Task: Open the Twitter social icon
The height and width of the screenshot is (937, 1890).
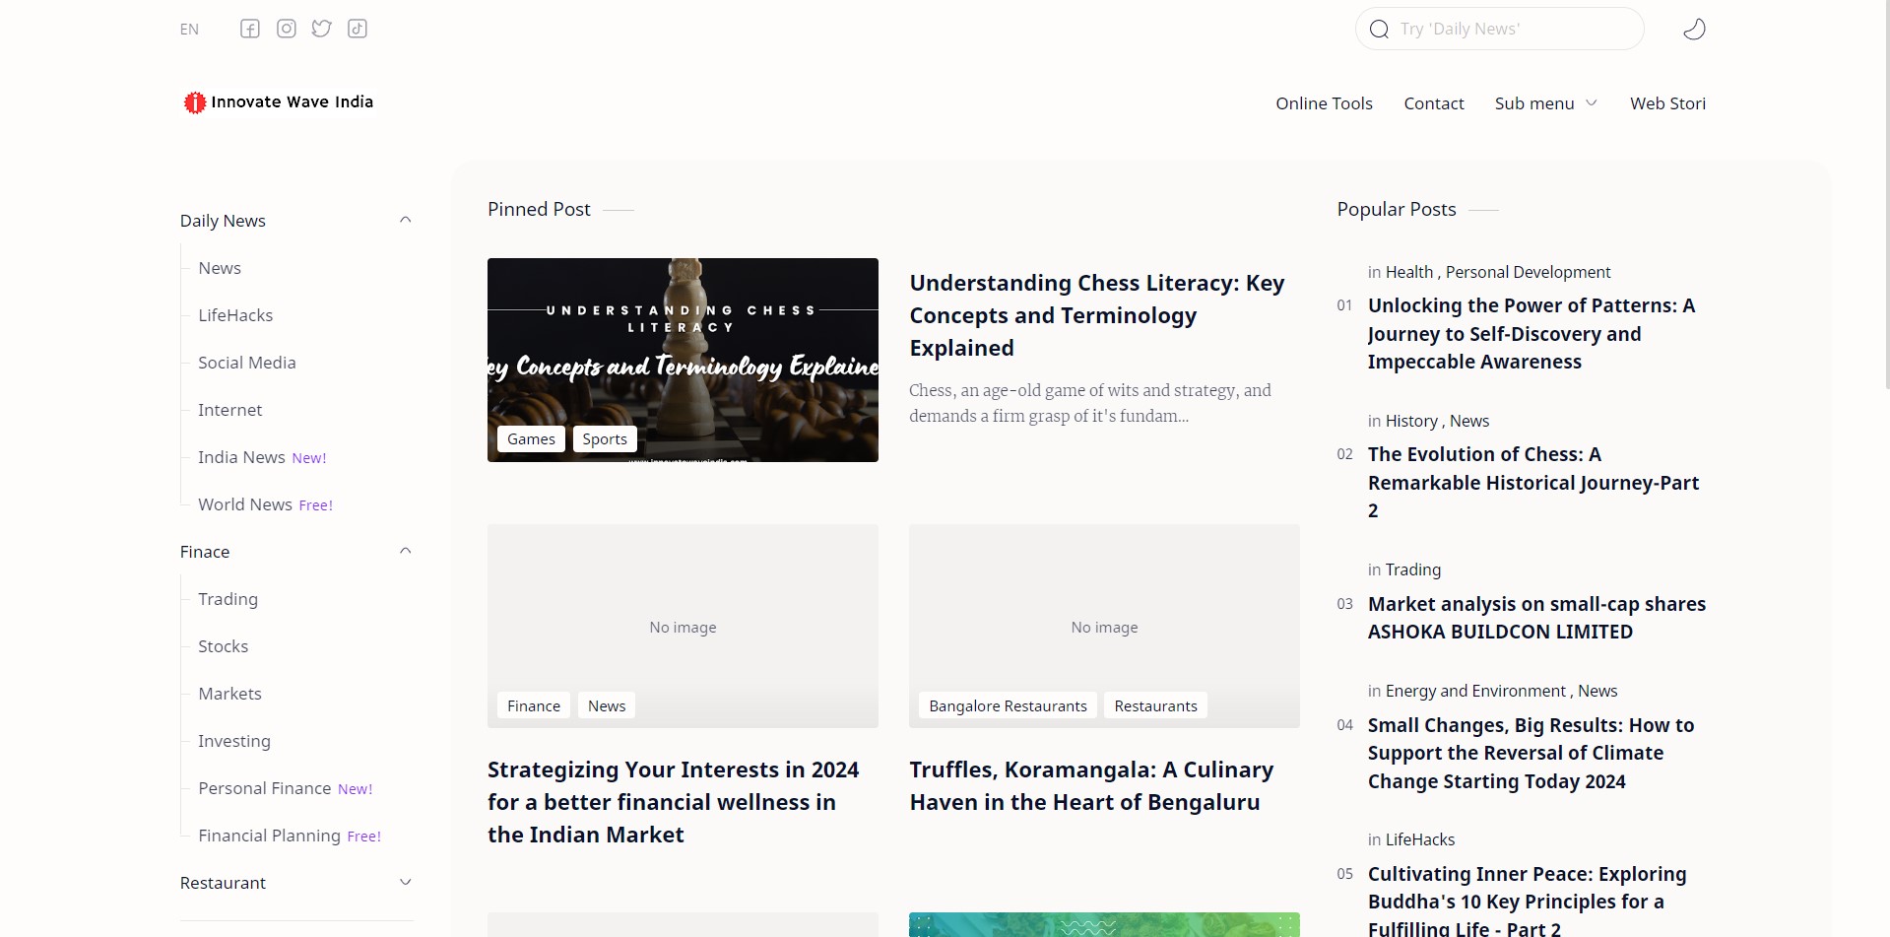Action: click(x=322, y=29)
